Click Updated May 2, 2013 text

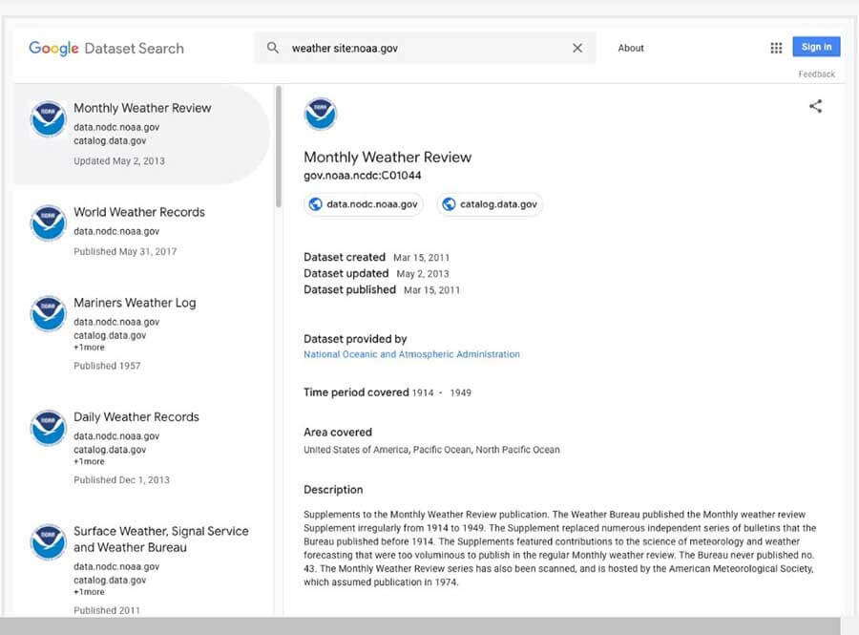point(119,161)
